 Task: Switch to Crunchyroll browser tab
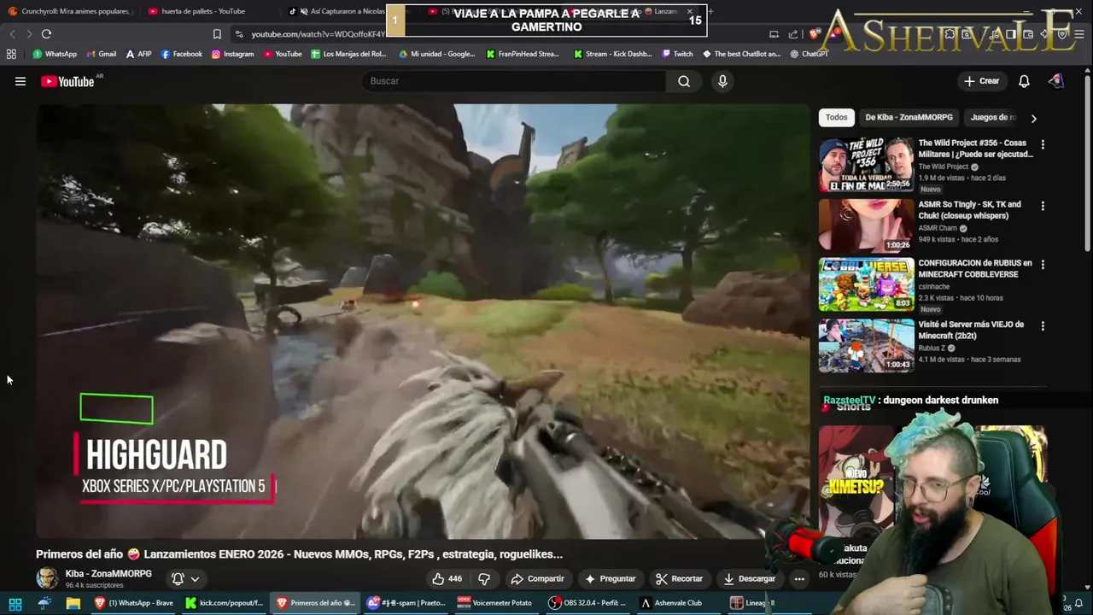coord(70,11)
